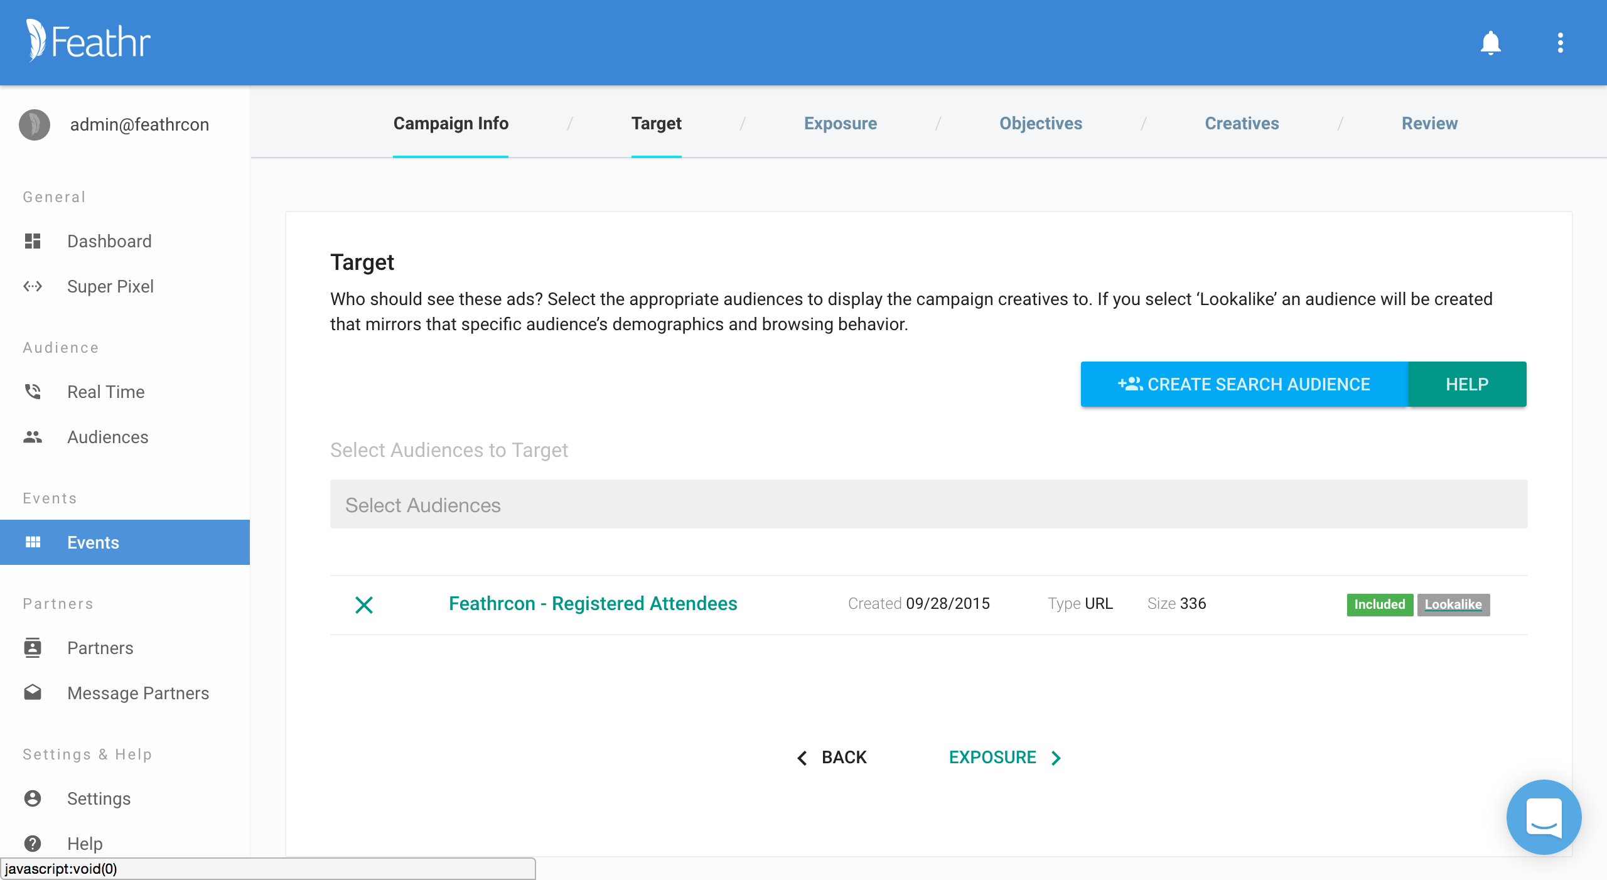Open Partners in the sidebar
Screen dimensions: 1607x880
100,648
